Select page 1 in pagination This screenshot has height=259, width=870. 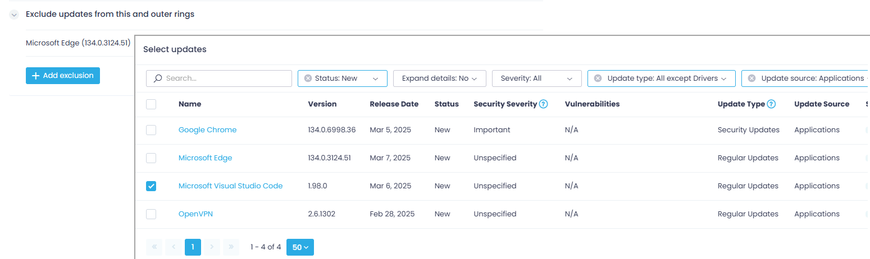(193, 247)
